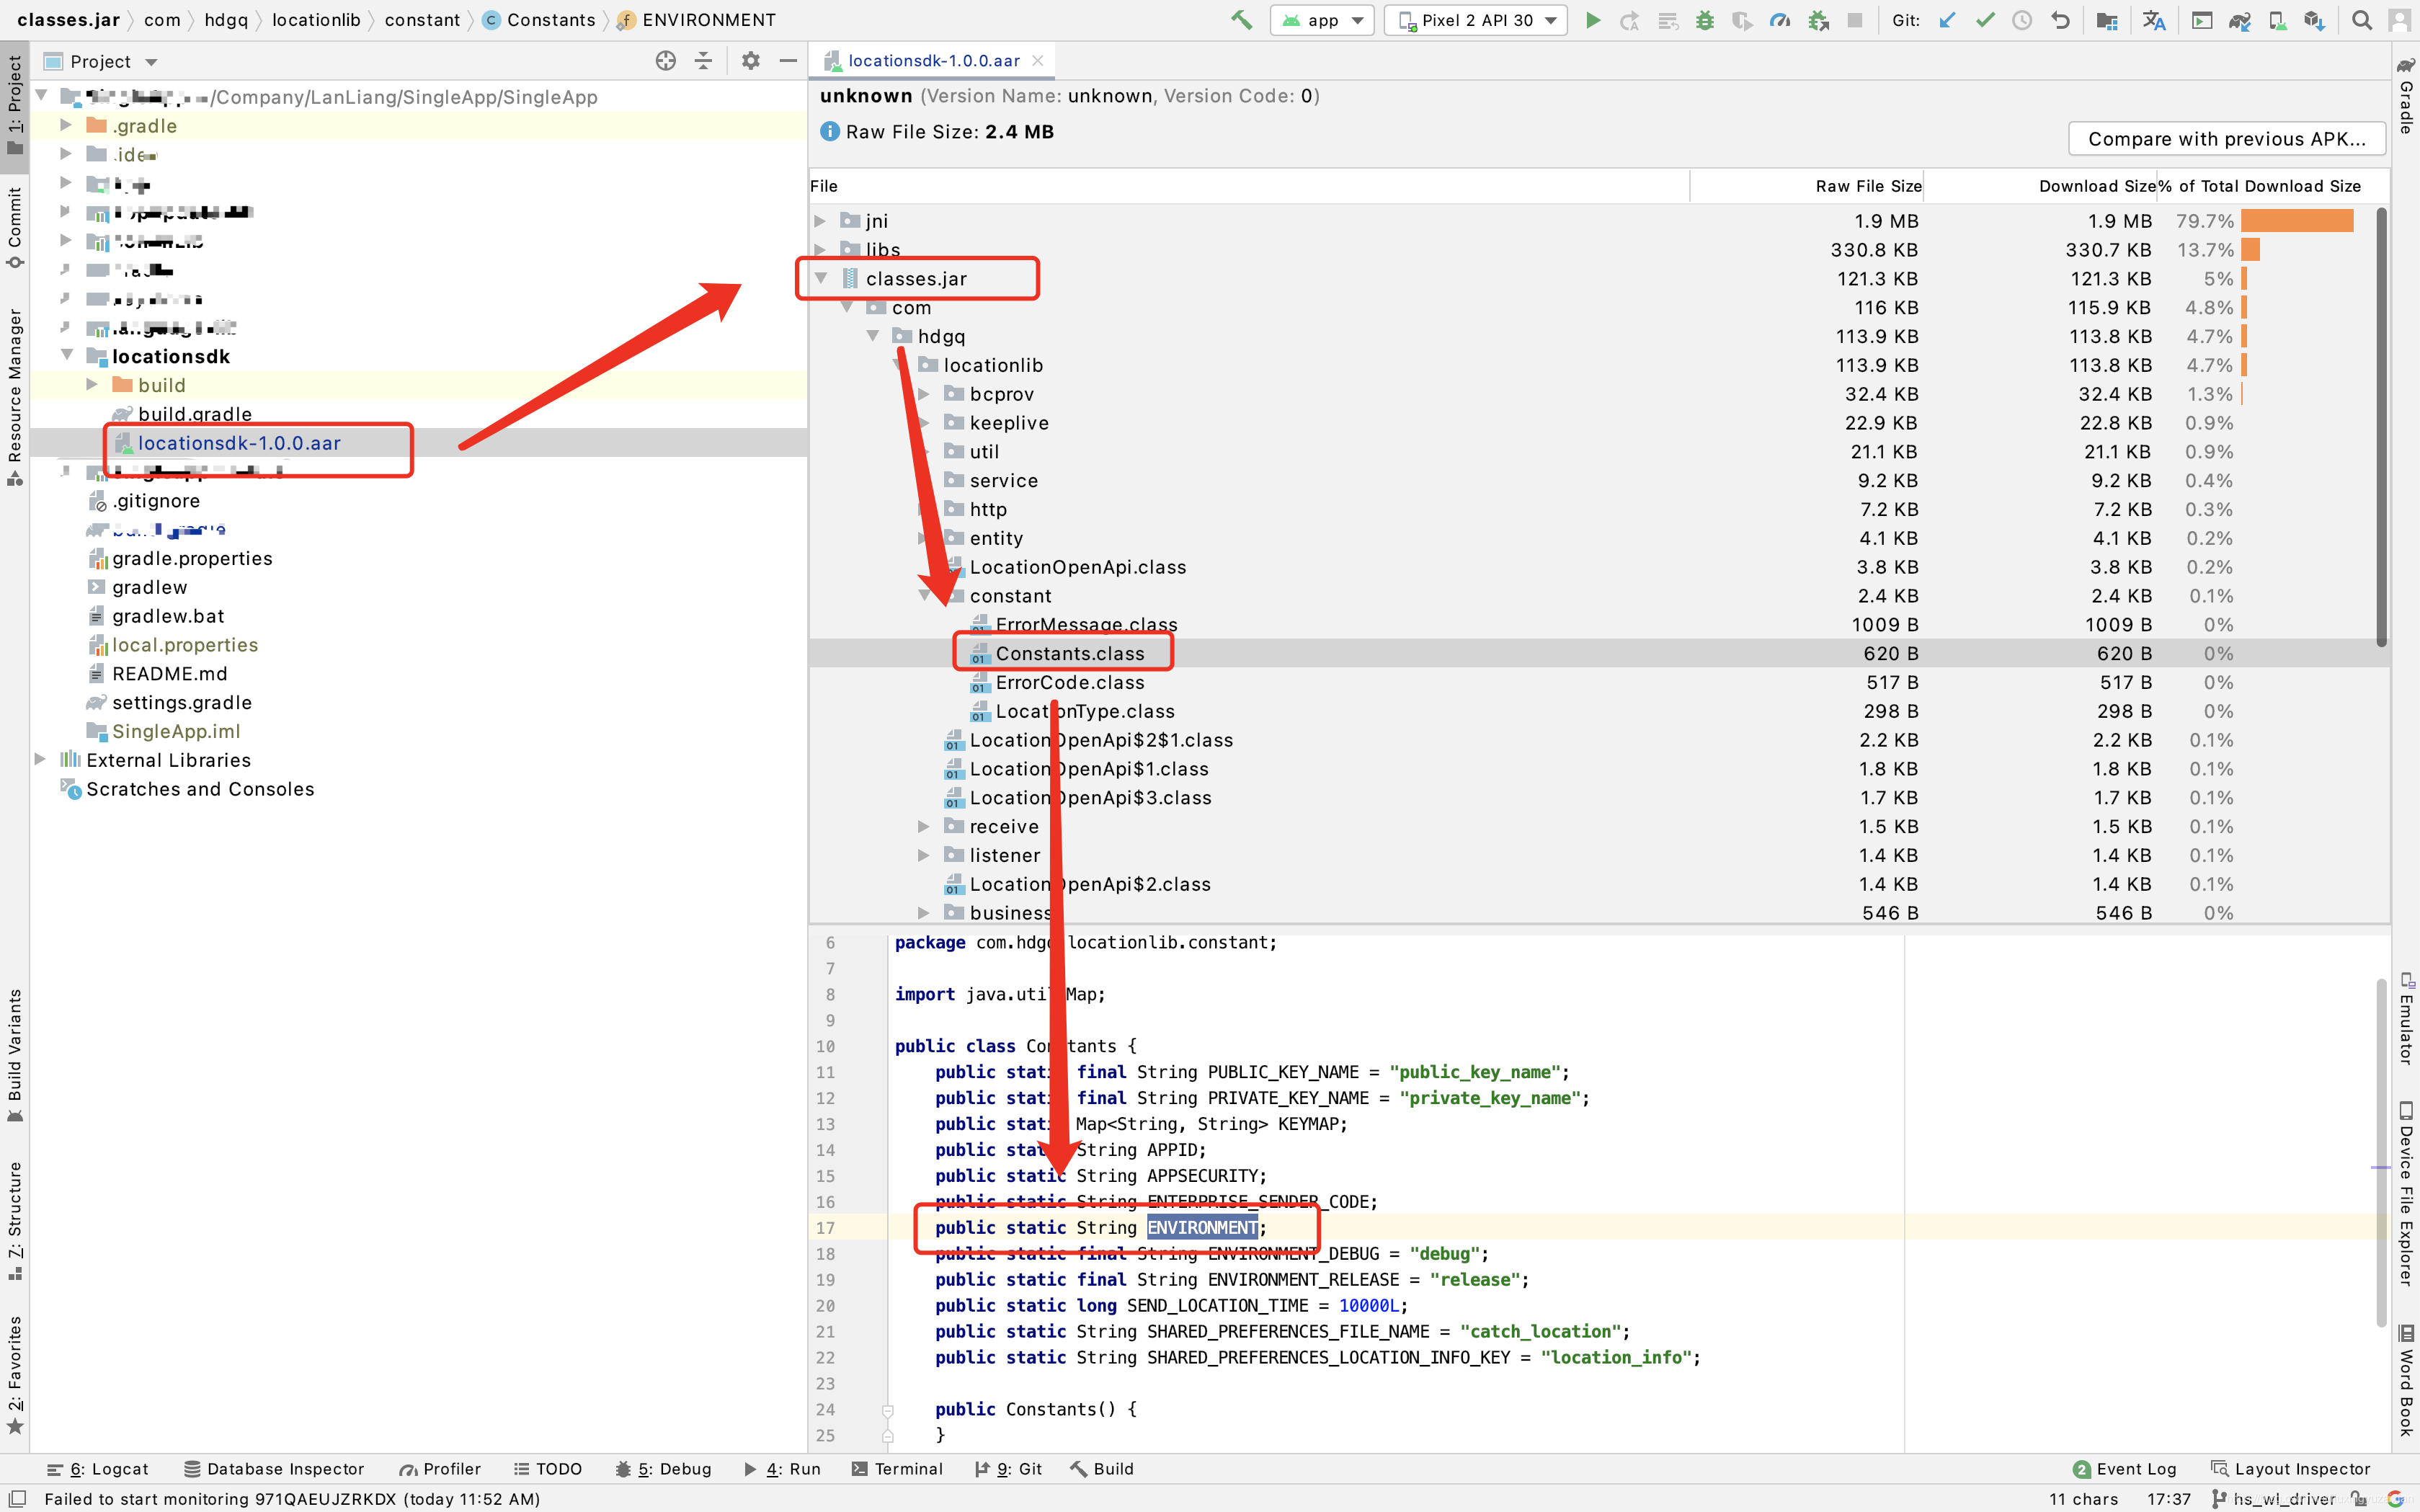Open the Device File Explorer side panel
This screenshot has width=2420, height=1512.
[x=2406, y=1193]
